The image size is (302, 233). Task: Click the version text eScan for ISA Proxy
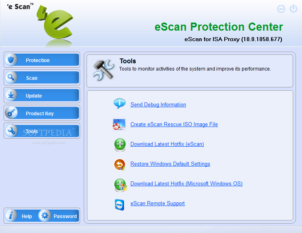tap(233, 40)
